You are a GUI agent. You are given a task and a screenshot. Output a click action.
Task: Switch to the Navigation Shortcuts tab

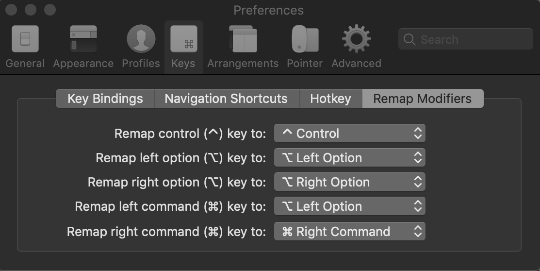tap(227, 99)
